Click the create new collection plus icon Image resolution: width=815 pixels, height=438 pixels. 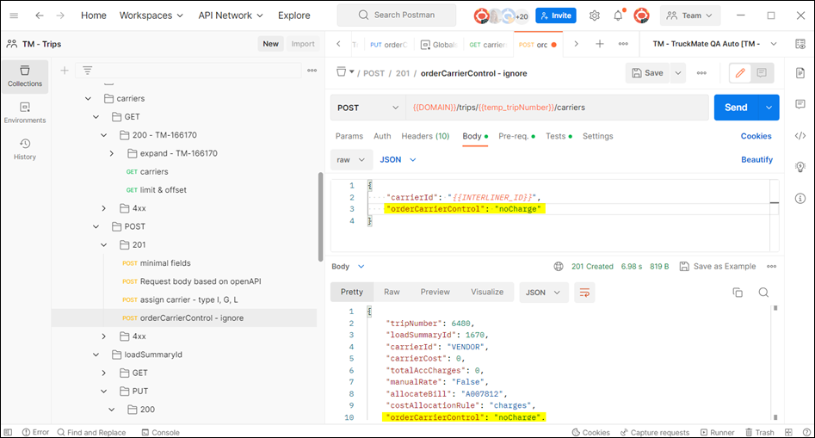point(65,71)
